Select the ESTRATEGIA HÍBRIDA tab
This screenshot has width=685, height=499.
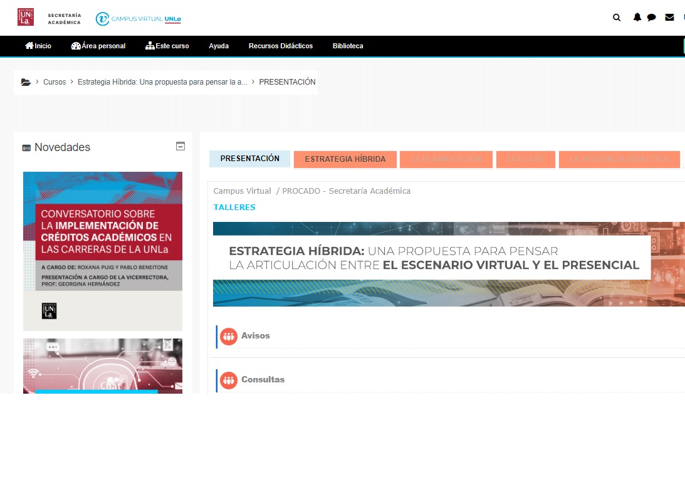tap(345, 159)
